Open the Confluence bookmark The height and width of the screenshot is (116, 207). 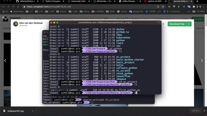(172, 12)
